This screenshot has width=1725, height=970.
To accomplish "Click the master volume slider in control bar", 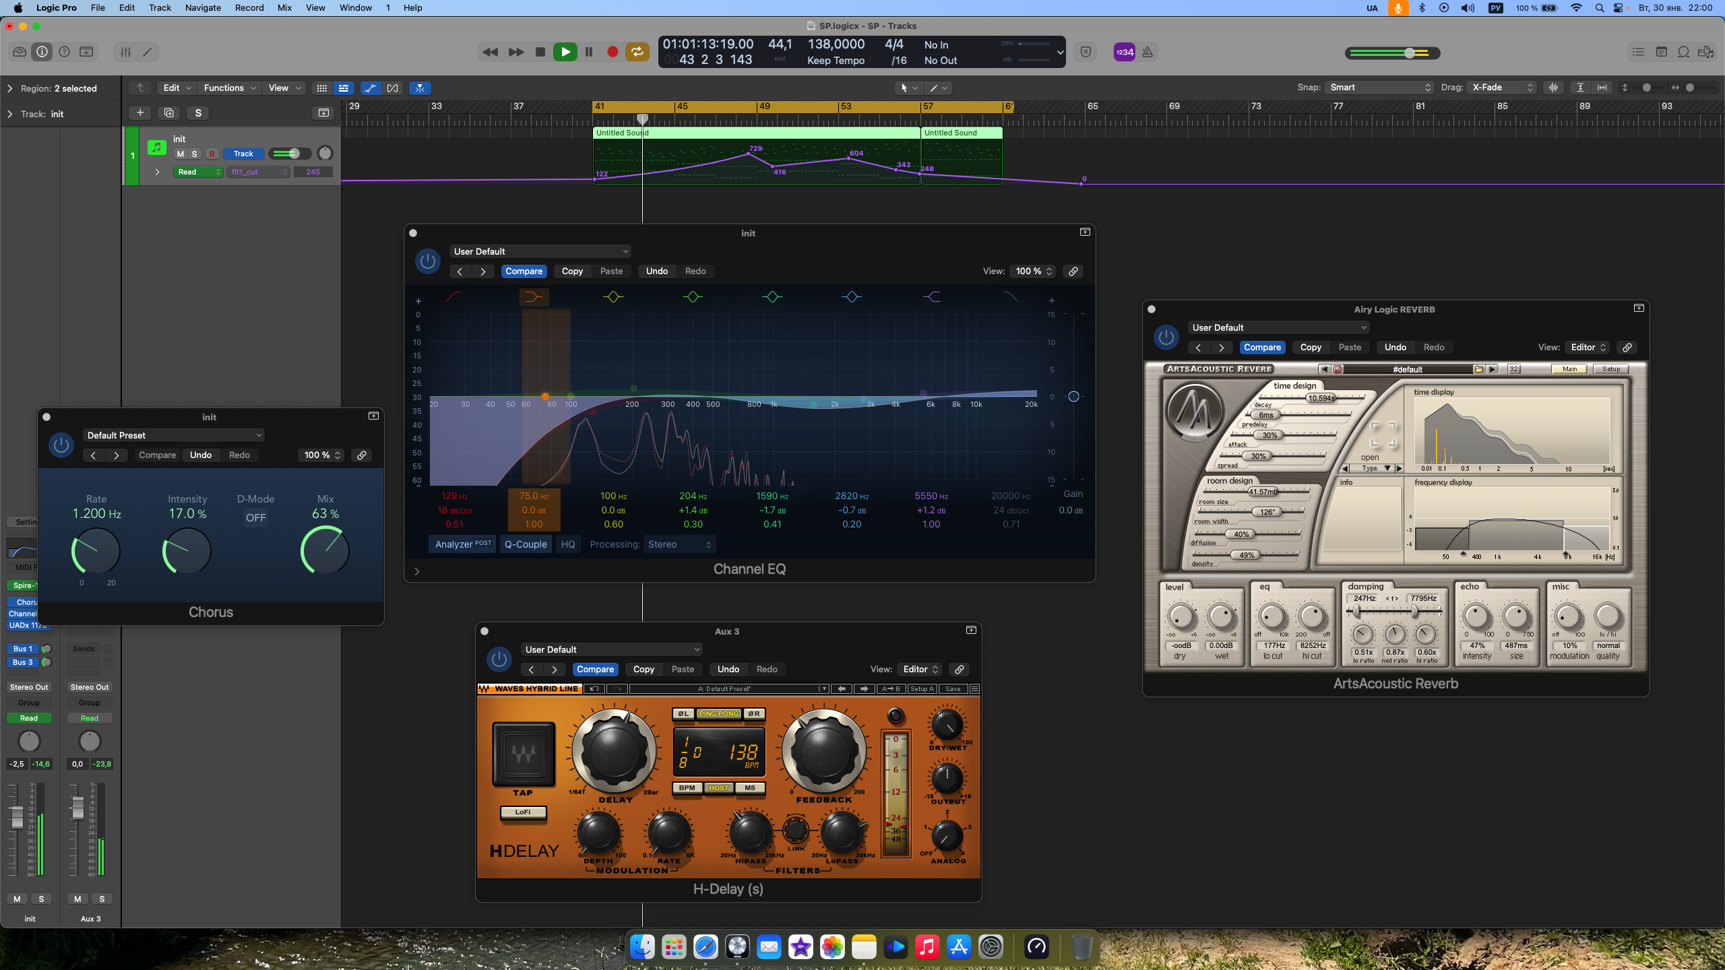I will [x=1392, y=53].
